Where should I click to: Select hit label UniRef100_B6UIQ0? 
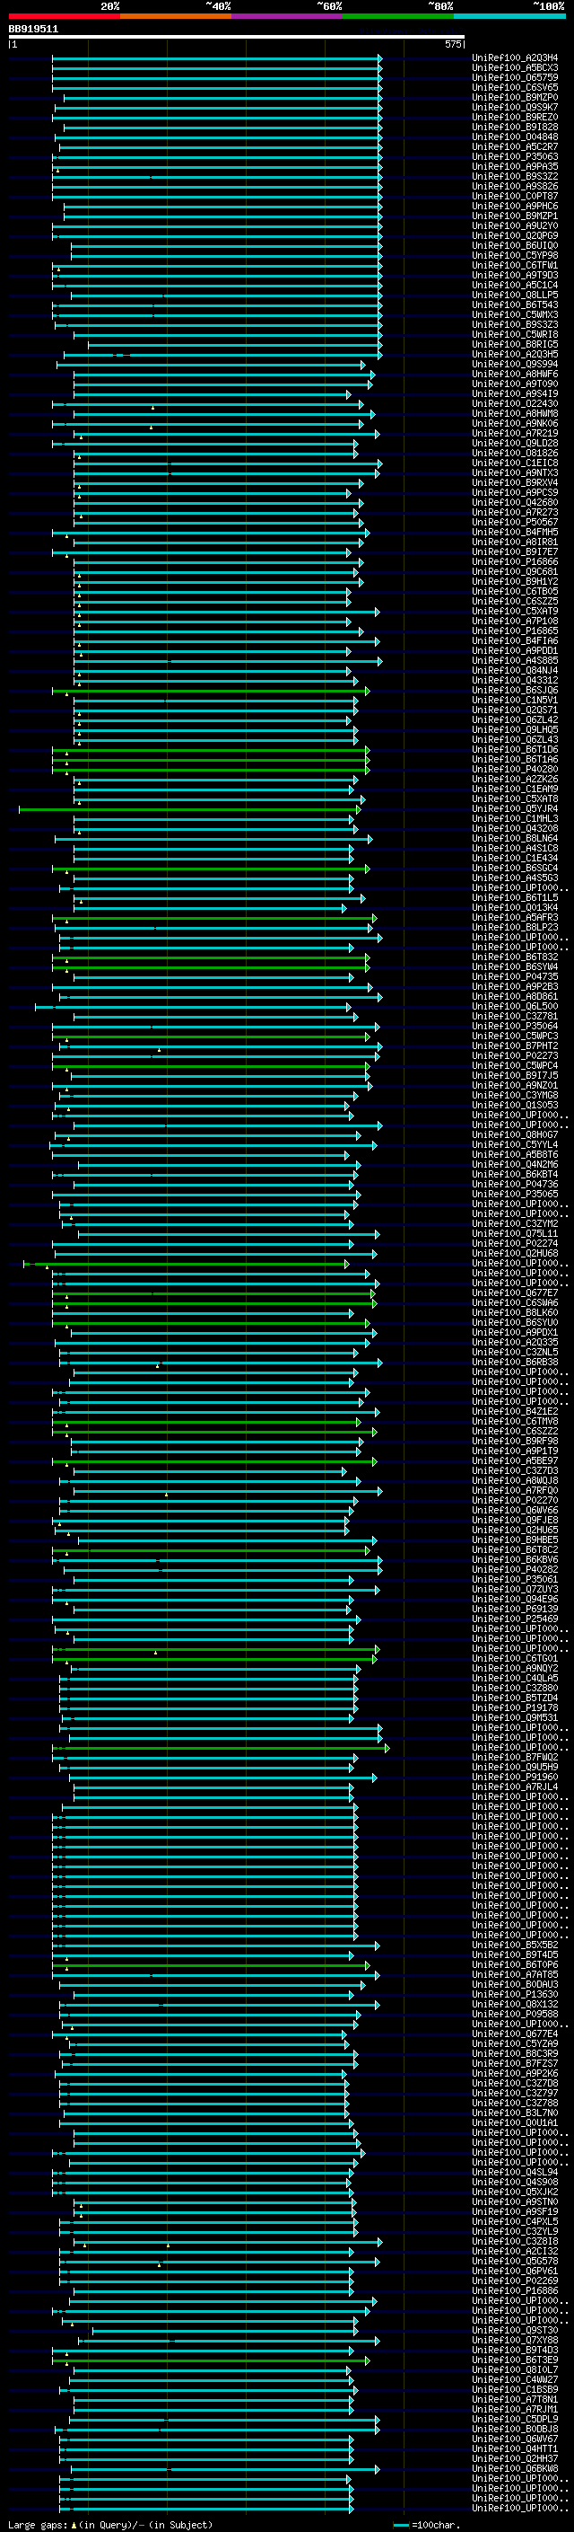point(515,246)
